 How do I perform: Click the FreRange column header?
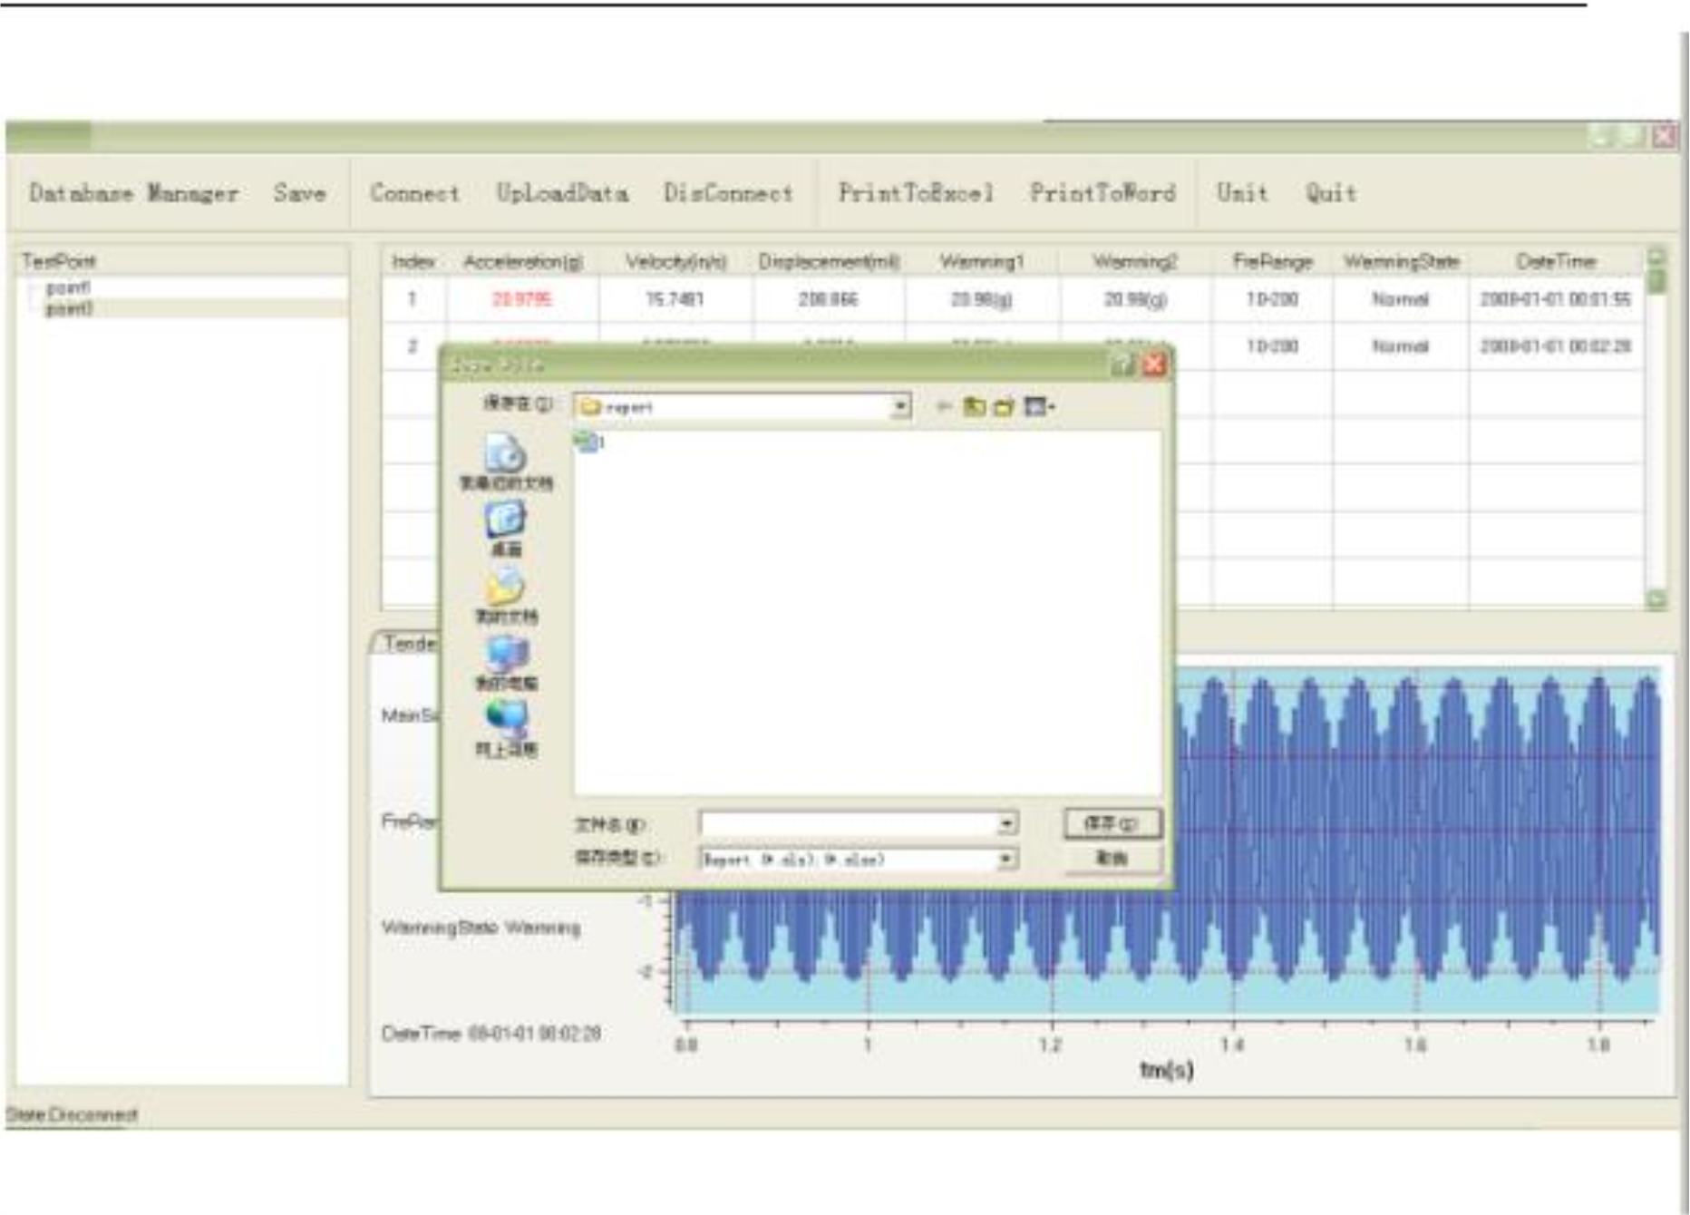point(1272,261)
